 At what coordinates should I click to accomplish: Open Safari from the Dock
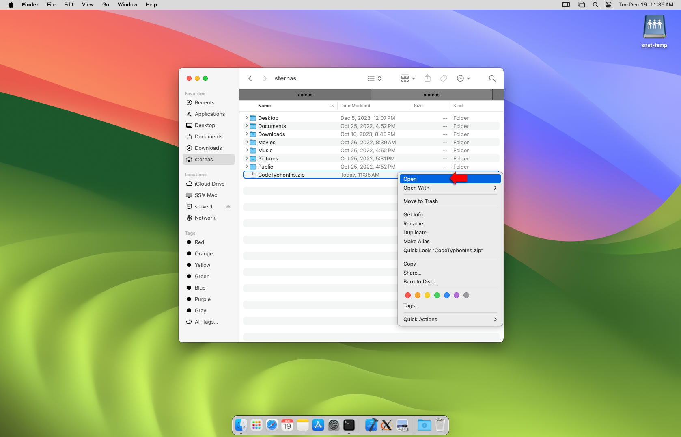click(272, 425)
